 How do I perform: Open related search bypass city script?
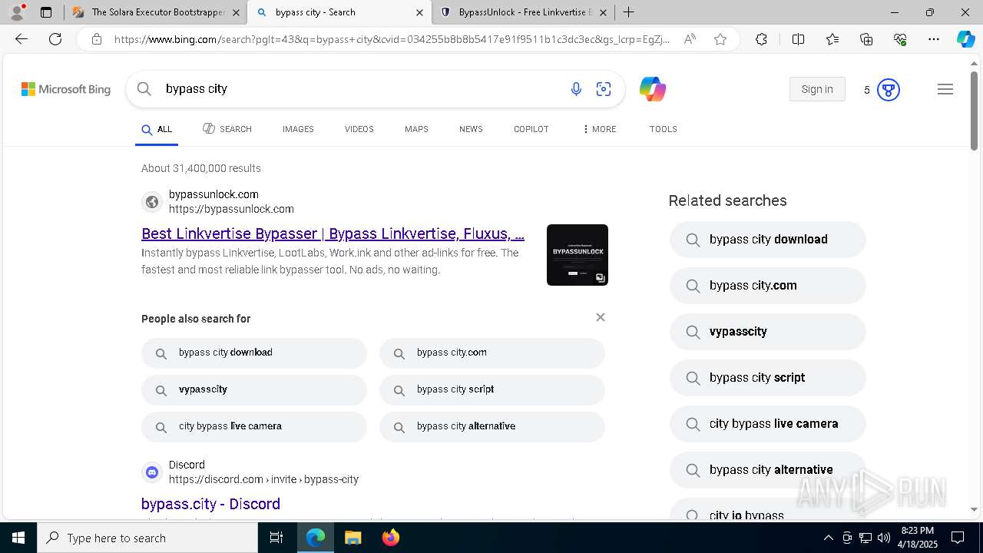(768, 378)
